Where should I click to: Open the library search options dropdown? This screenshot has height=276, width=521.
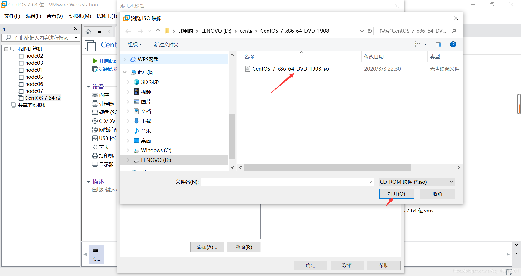pyautogui.click(x=76, y=38)
